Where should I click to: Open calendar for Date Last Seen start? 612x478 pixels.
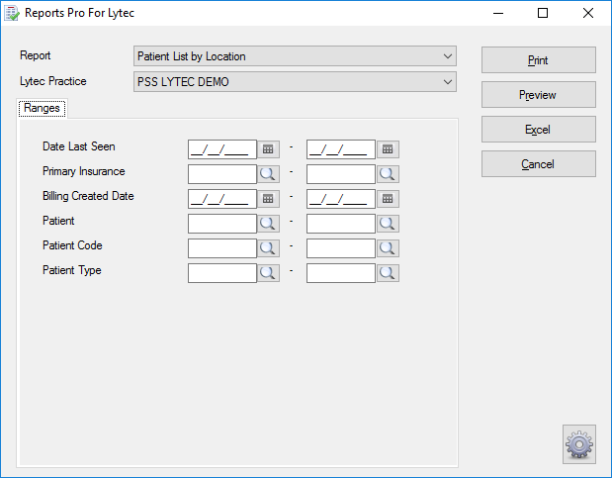point(268,149)
